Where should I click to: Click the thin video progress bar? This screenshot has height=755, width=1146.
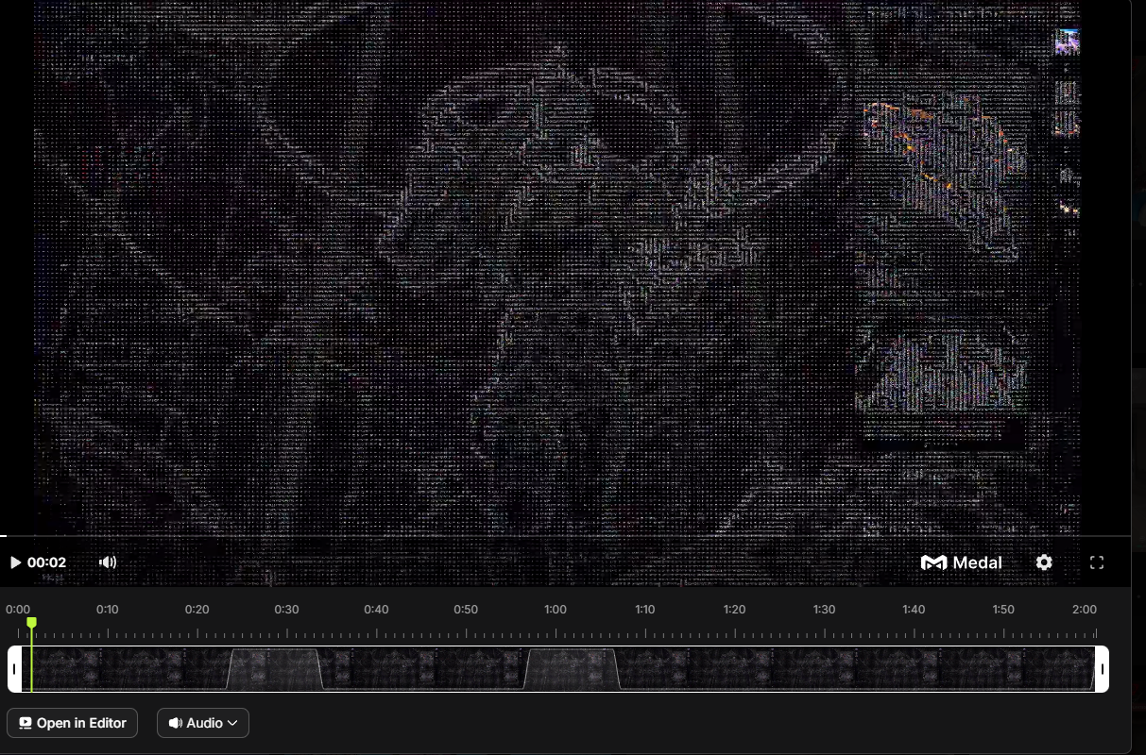coord(565,536)
